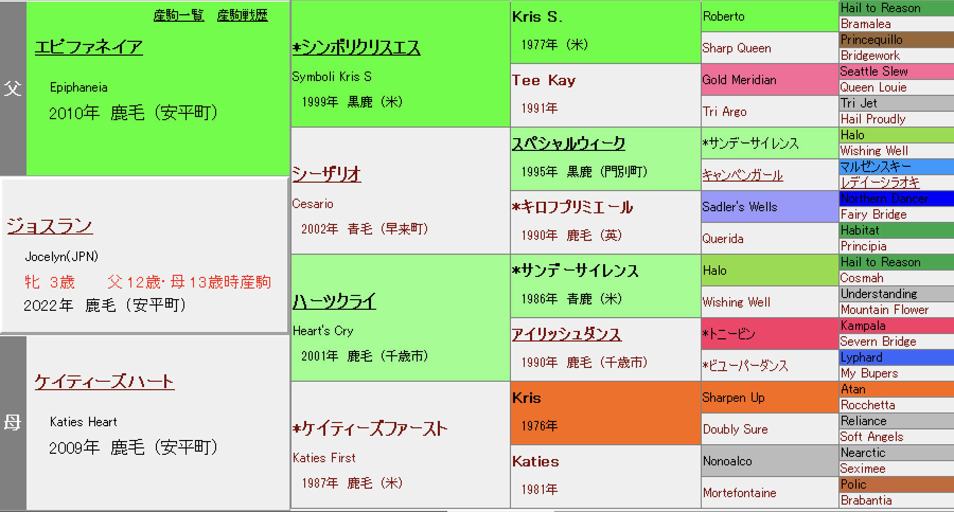Open the スペシャルウィーク link
The height and width of the screenshot is (512, 954).
pyautogui.click(x=568, y=143)
